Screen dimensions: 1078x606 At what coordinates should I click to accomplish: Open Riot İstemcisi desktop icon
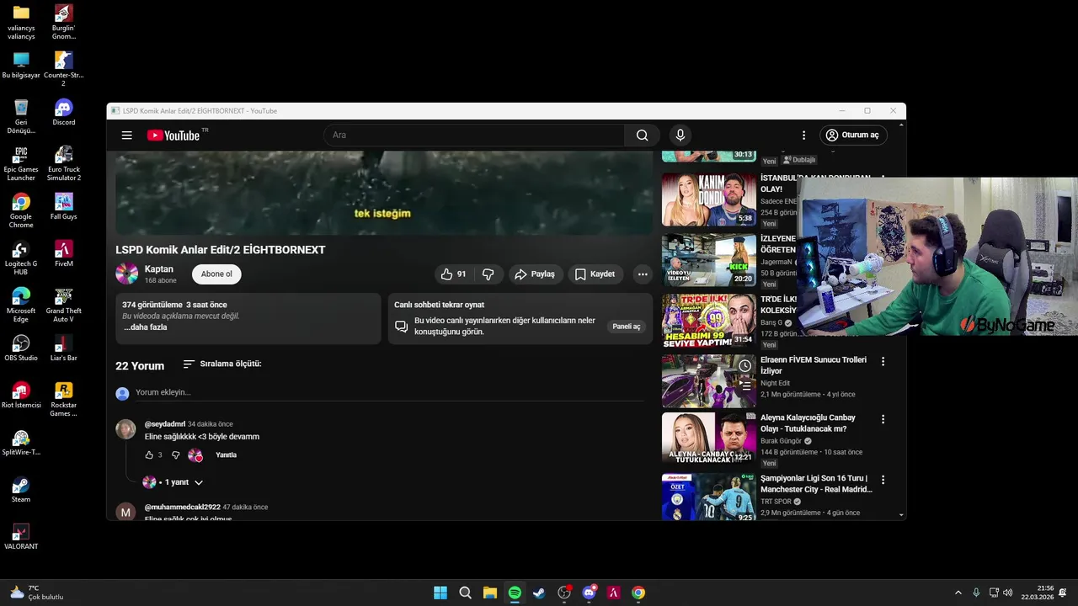point(21,396)
